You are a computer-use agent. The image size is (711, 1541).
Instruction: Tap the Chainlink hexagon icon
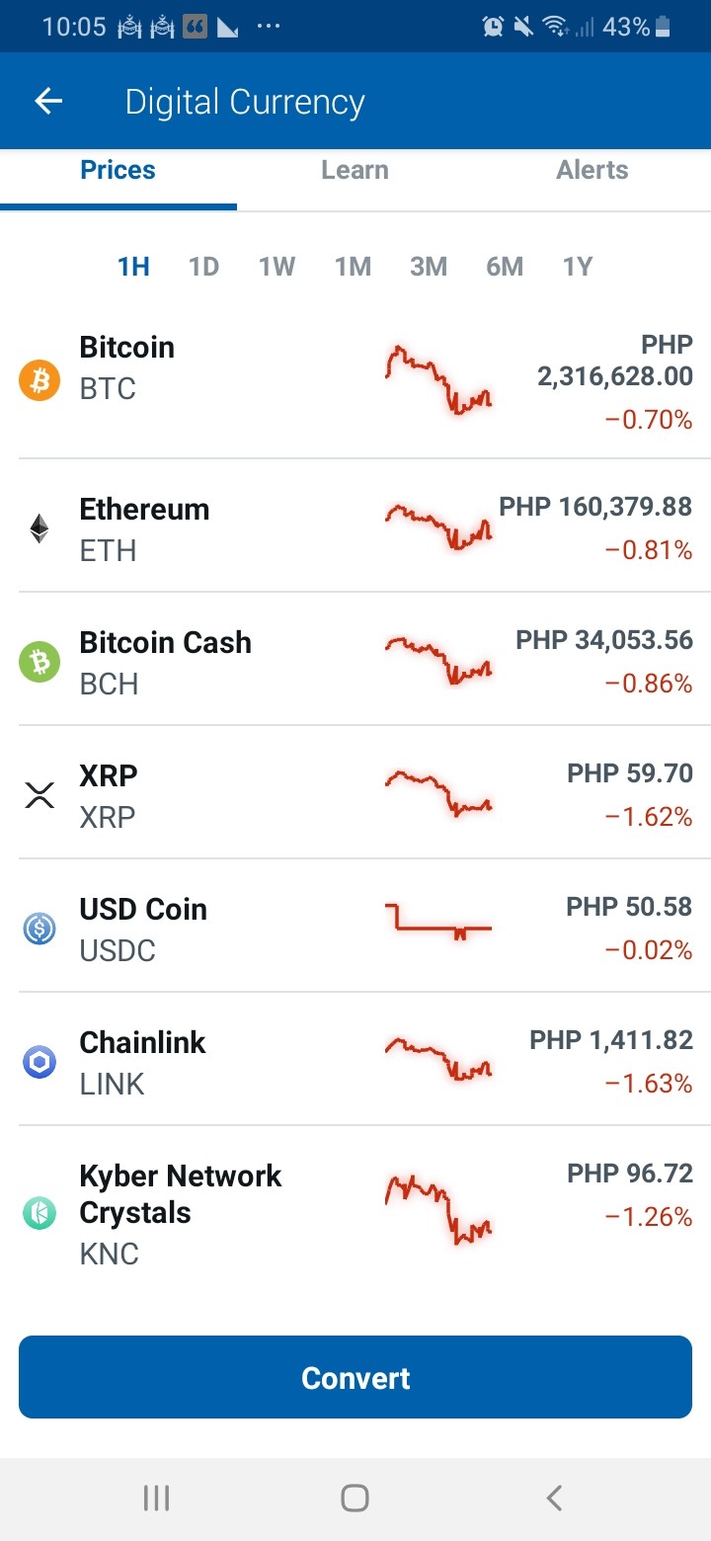click(x=39, y=1062)
